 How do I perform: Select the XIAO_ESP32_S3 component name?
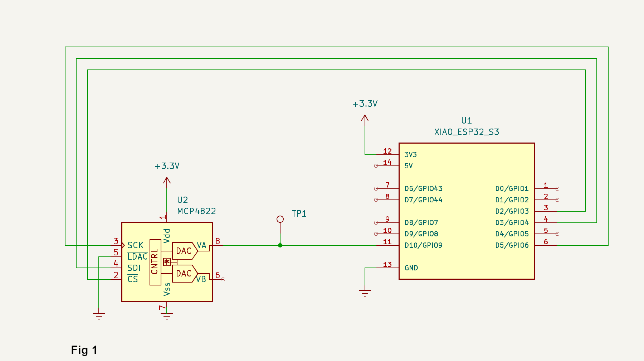coord(467,132)
